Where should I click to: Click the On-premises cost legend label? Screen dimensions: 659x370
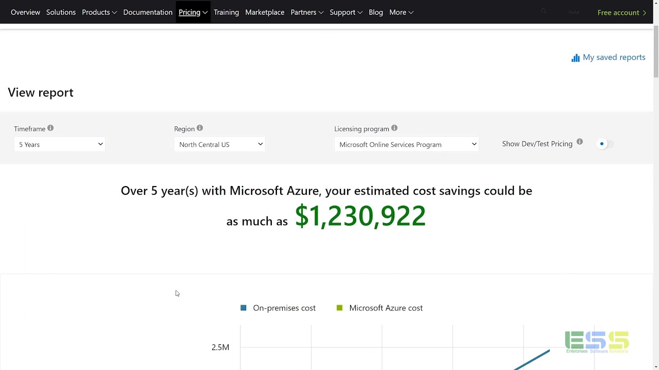point(284,308)
